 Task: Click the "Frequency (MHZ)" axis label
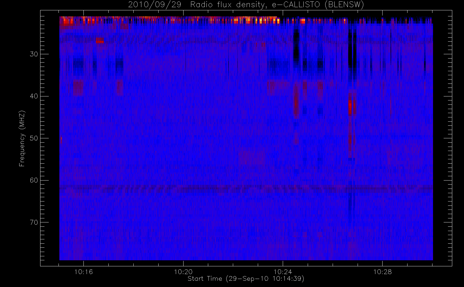click(22, 138)
